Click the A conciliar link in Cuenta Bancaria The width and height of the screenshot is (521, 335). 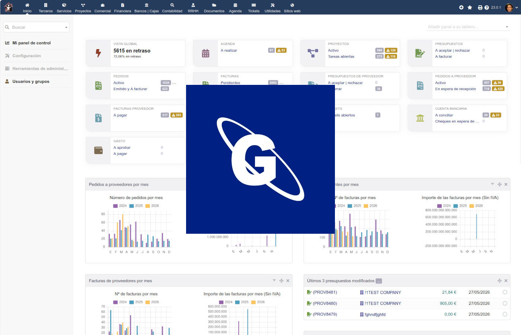[x=444, y=115]
